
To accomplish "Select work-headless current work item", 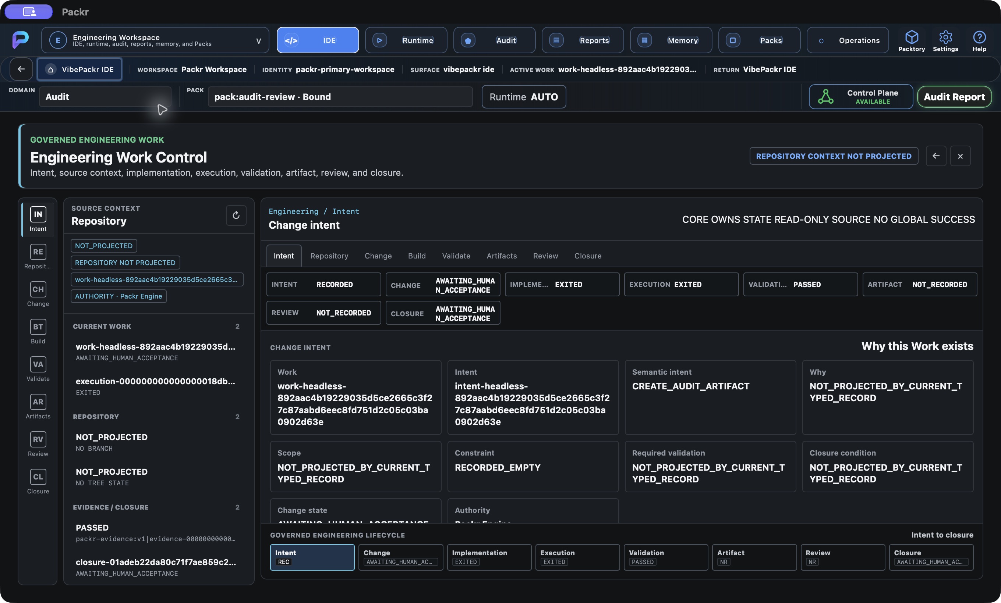I will tap(156, 352).
